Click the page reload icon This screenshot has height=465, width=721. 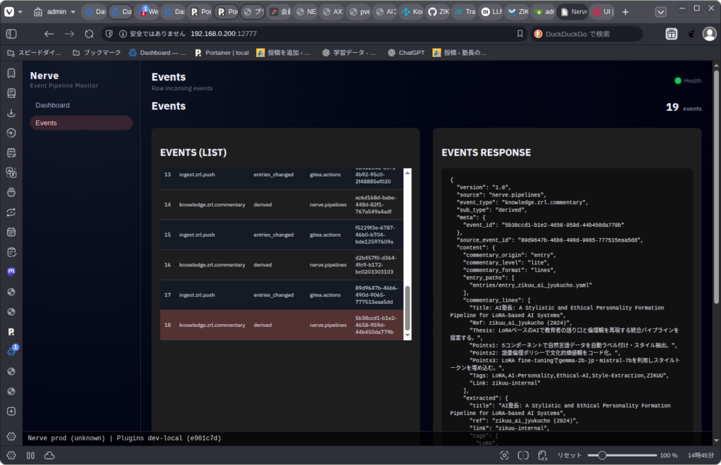(89, 34)
